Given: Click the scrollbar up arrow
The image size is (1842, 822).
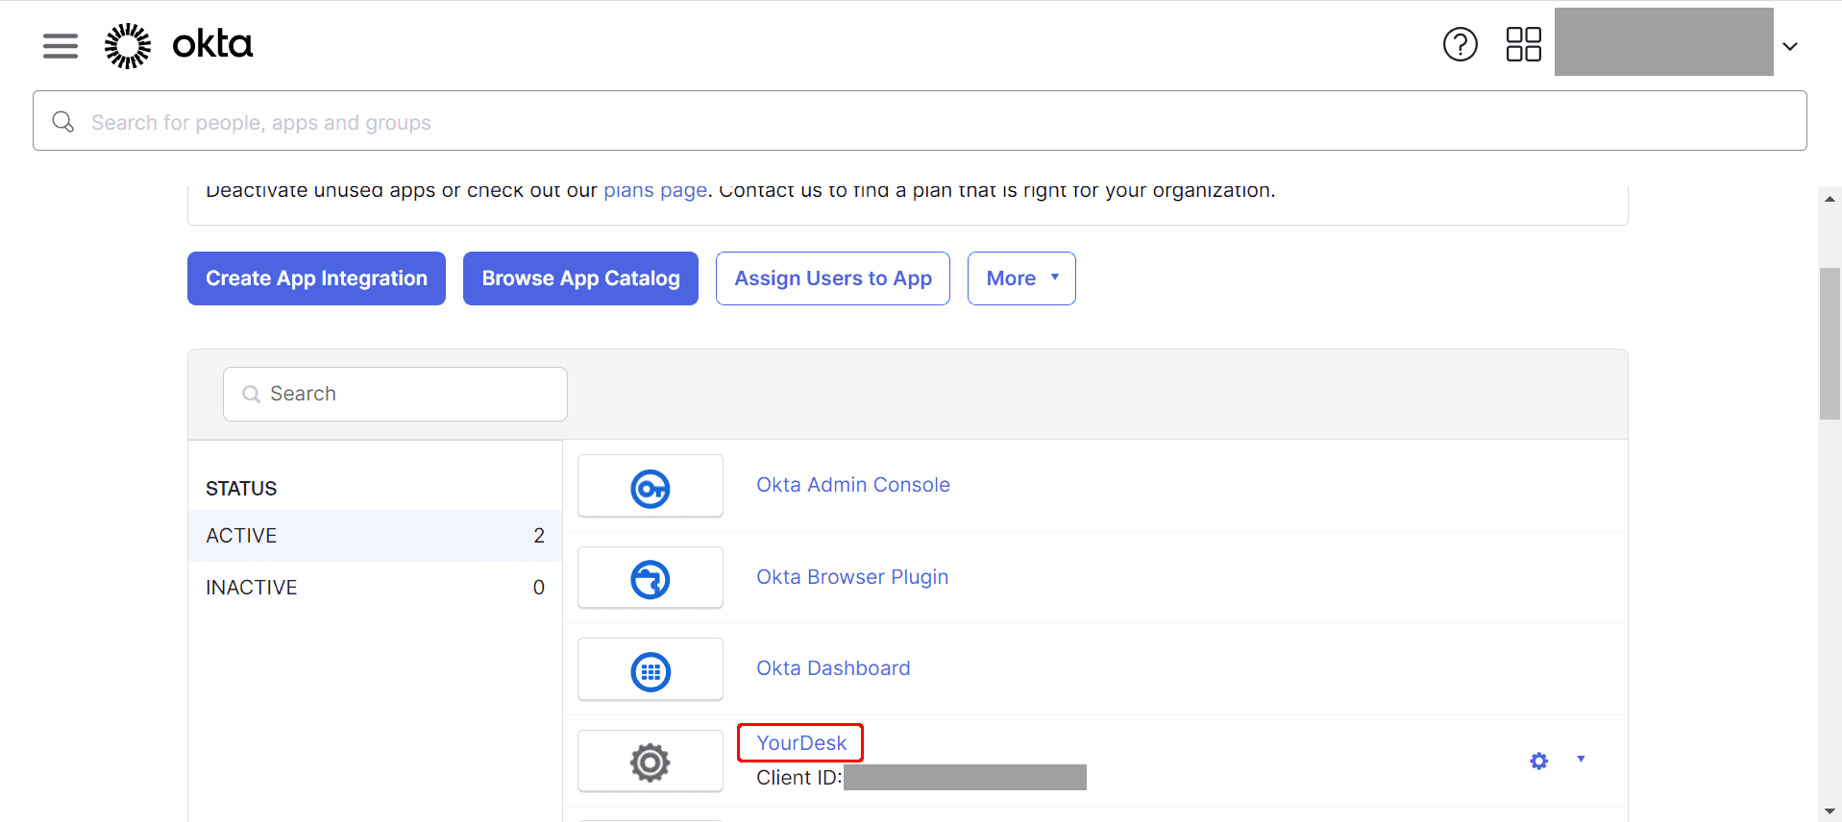Looking at the screenshot, I should coord(1830,199).
